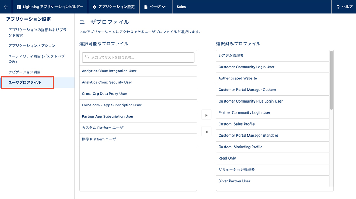Image resolution: width=356 pixels, height=199 pixels.
Task: Select Read Only profile
Action: (x=273, y=158)
